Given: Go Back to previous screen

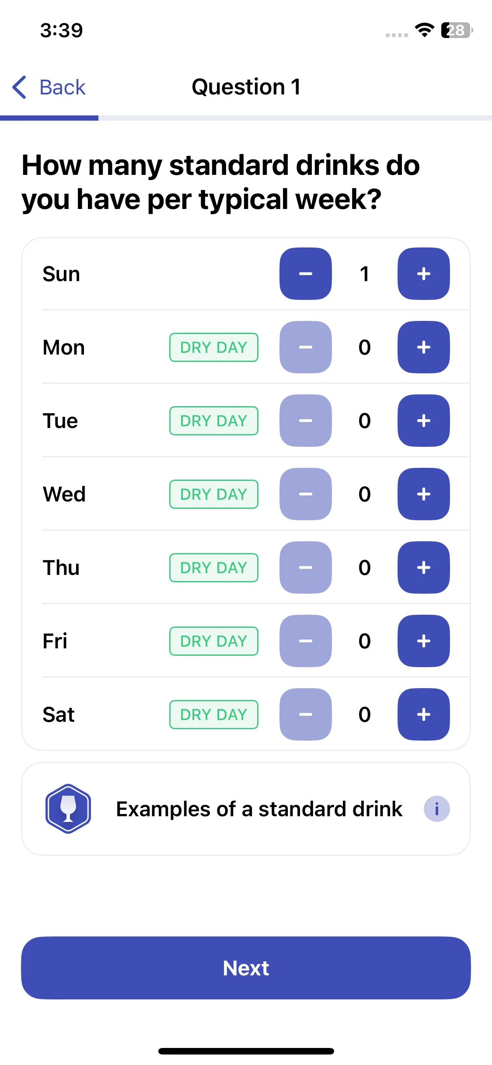Looking at the screenshot, I should [49, 87].
